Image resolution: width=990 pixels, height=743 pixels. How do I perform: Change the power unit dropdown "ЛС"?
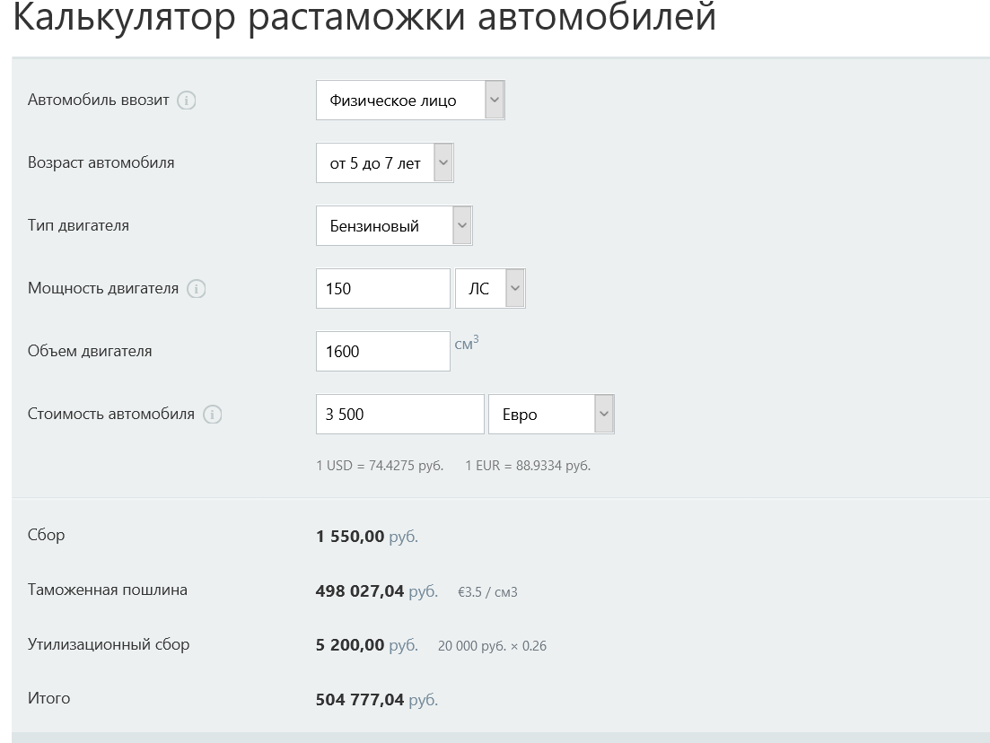[x=490, y=289]
